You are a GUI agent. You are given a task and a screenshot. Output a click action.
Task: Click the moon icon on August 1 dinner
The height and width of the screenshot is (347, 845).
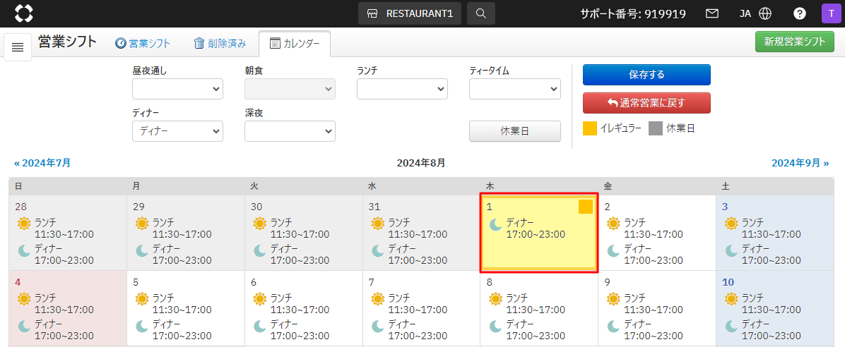pyautogui.click(x=496, y=225)
